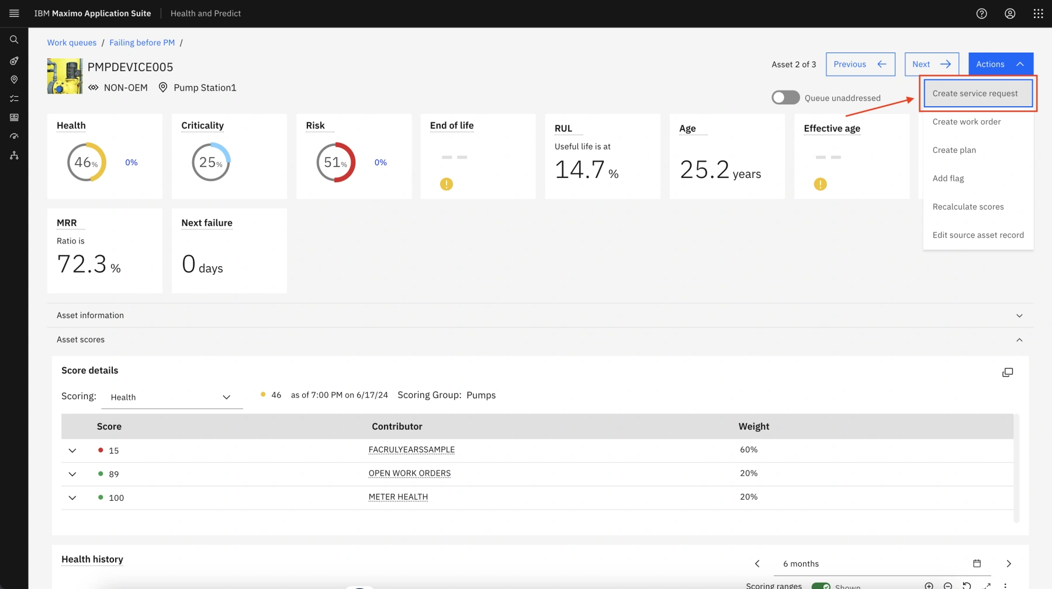Choose Create work order from Actions
1052x589 pixels.
(x=978, y=121)
